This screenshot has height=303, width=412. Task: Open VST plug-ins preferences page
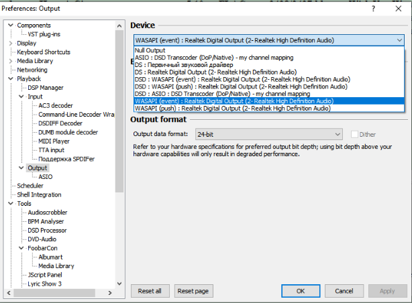(44, 34)
